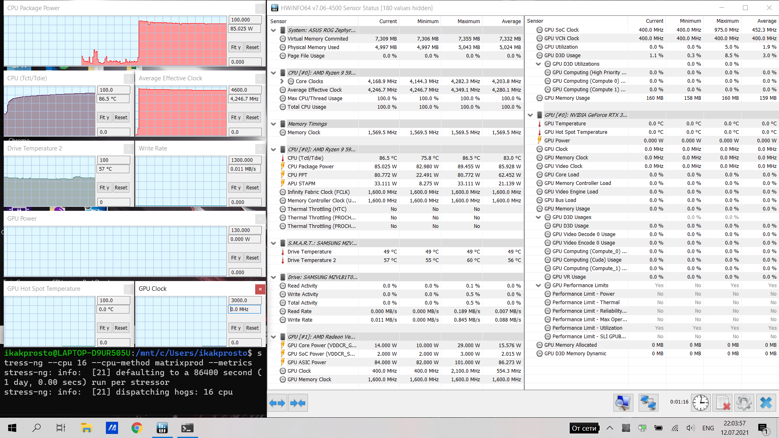Viewport: 779px width, 438px height.
Task: Open the remote network computers icon
Action: click(648, 403)
